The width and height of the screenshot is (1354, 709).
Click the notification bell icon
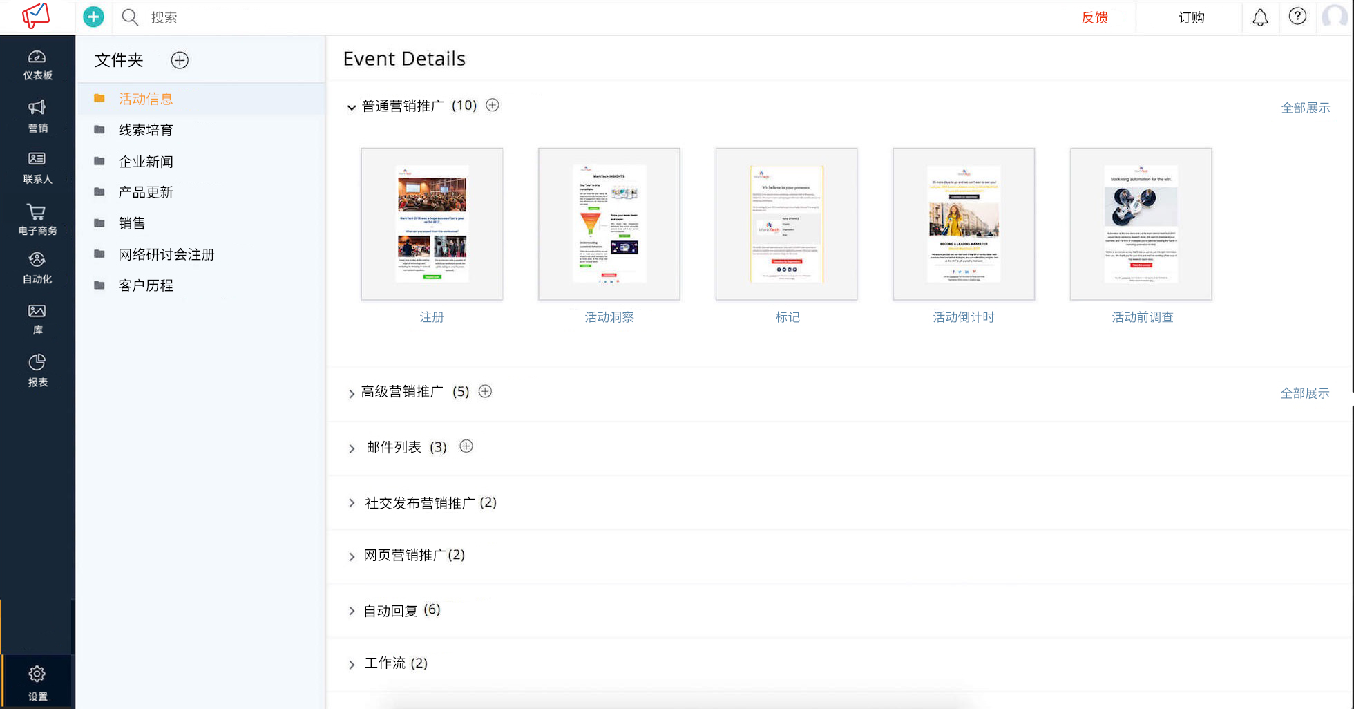pyautogui.click(x=1260, y=17)
